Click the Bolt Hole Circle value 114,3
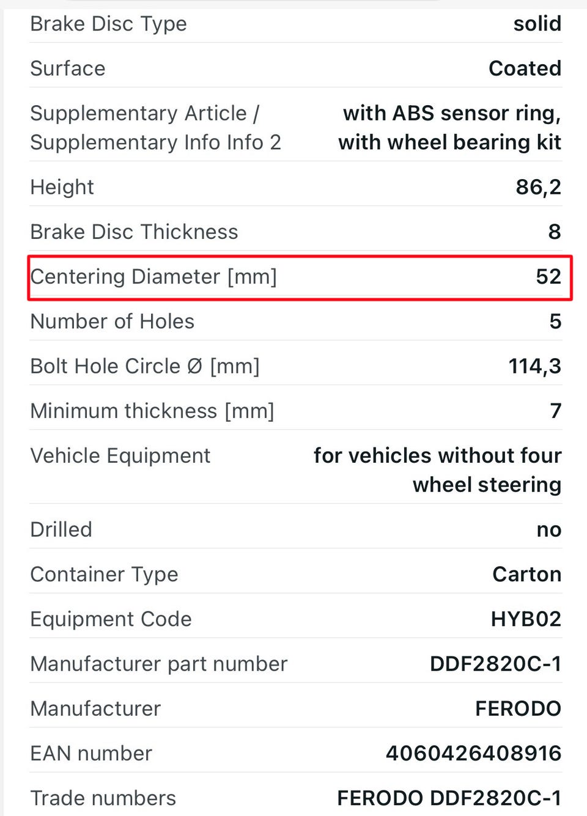Image resolution: width=587 pixels, height=816 pixels. coord(534,366)
